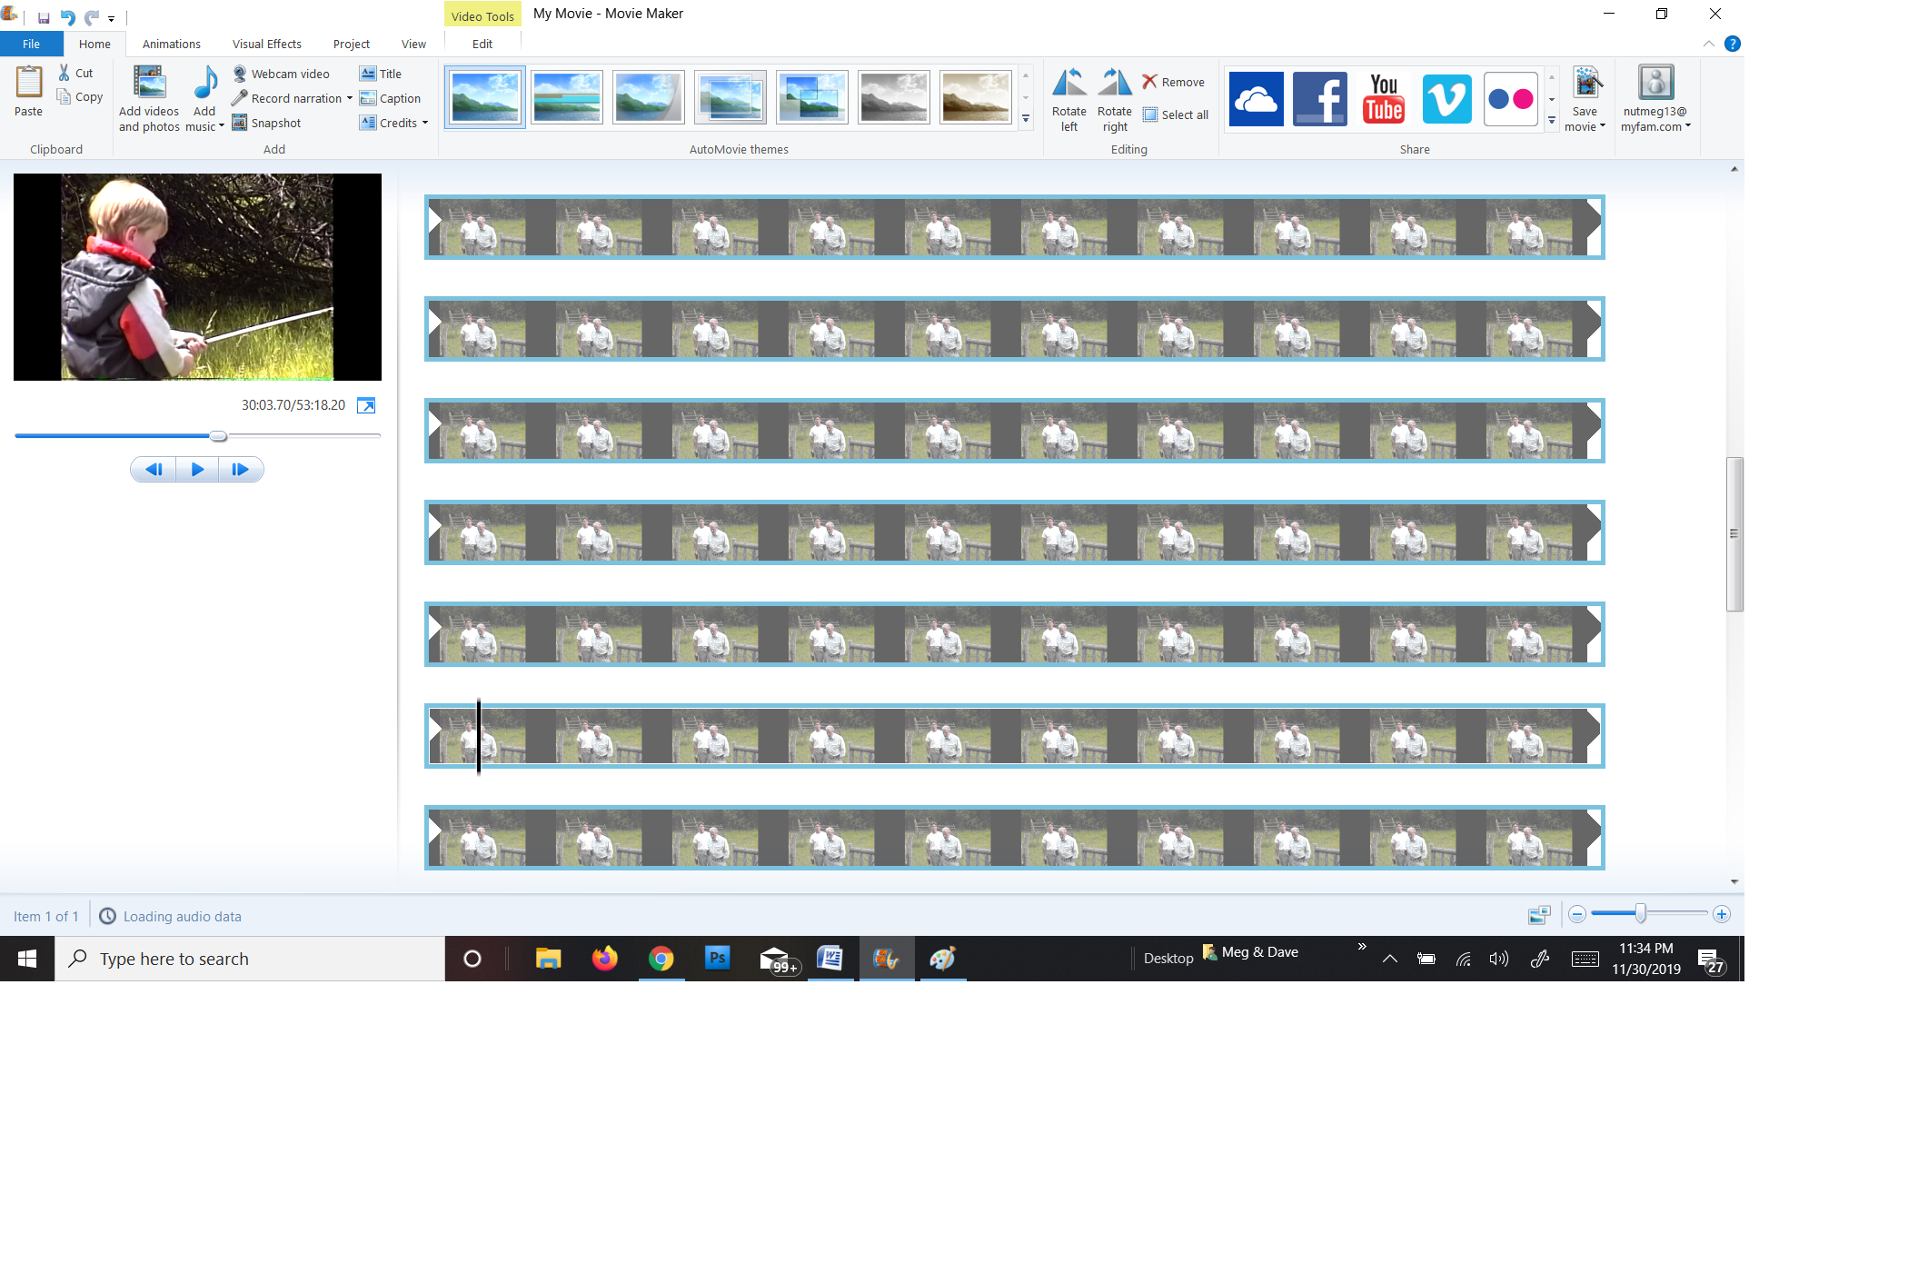This screenshot has height=1263, width=1928.
Task: Click the Cut scissors icon
Action: [x=65, y=73]
